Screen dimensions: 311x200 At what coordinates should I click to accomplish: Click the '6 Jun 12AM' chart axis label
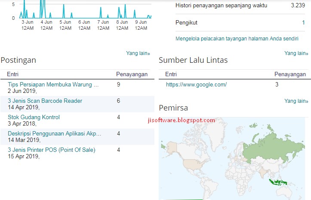[84, 25]
